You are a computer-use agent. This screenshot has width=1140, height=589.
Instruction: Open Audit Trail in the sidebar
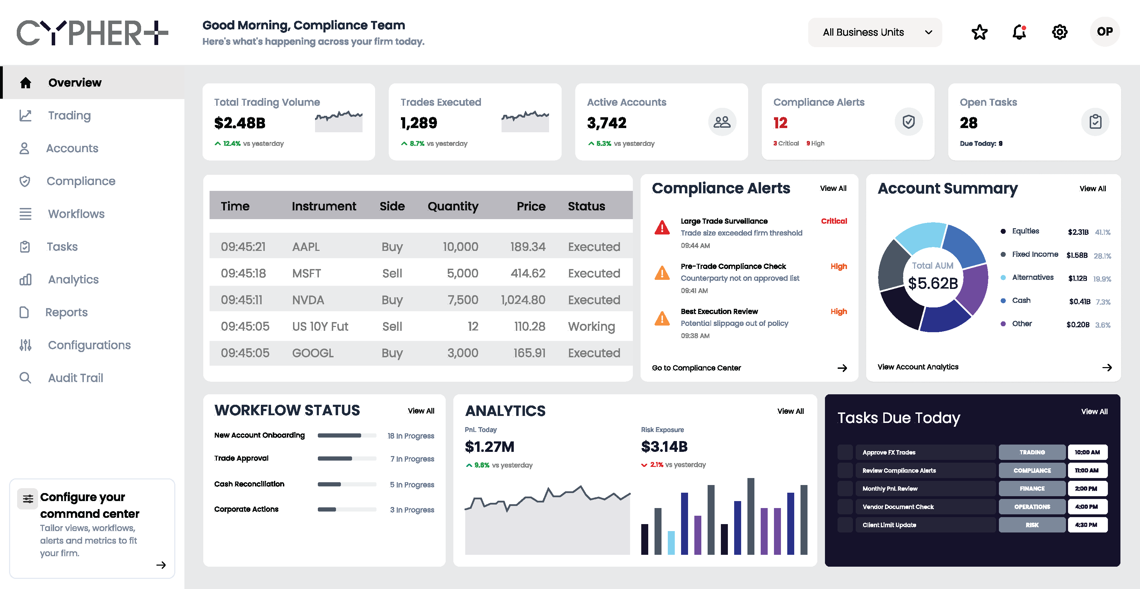click(93, 378)
